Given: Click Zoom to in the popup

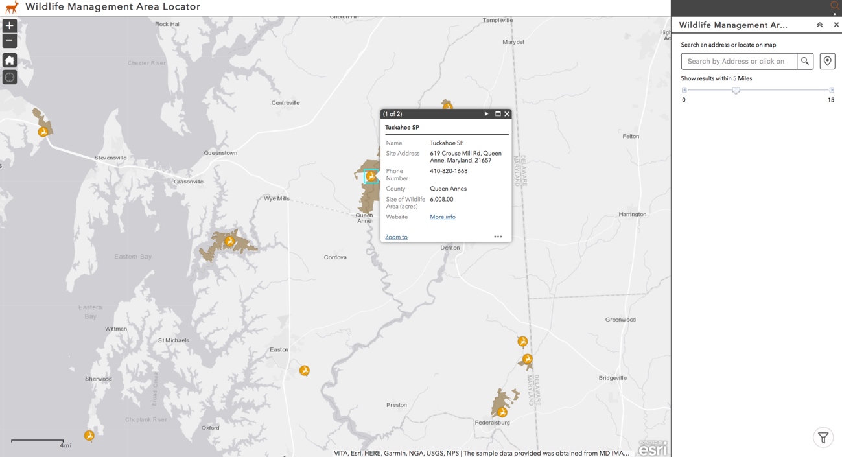Looking at the screenshot, I should click(396, 237).
